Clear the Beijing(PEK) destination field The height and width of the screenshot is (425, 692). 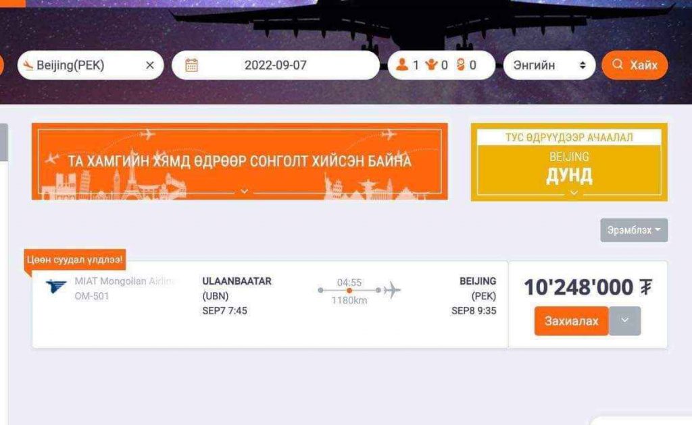(x=150, y=65)
